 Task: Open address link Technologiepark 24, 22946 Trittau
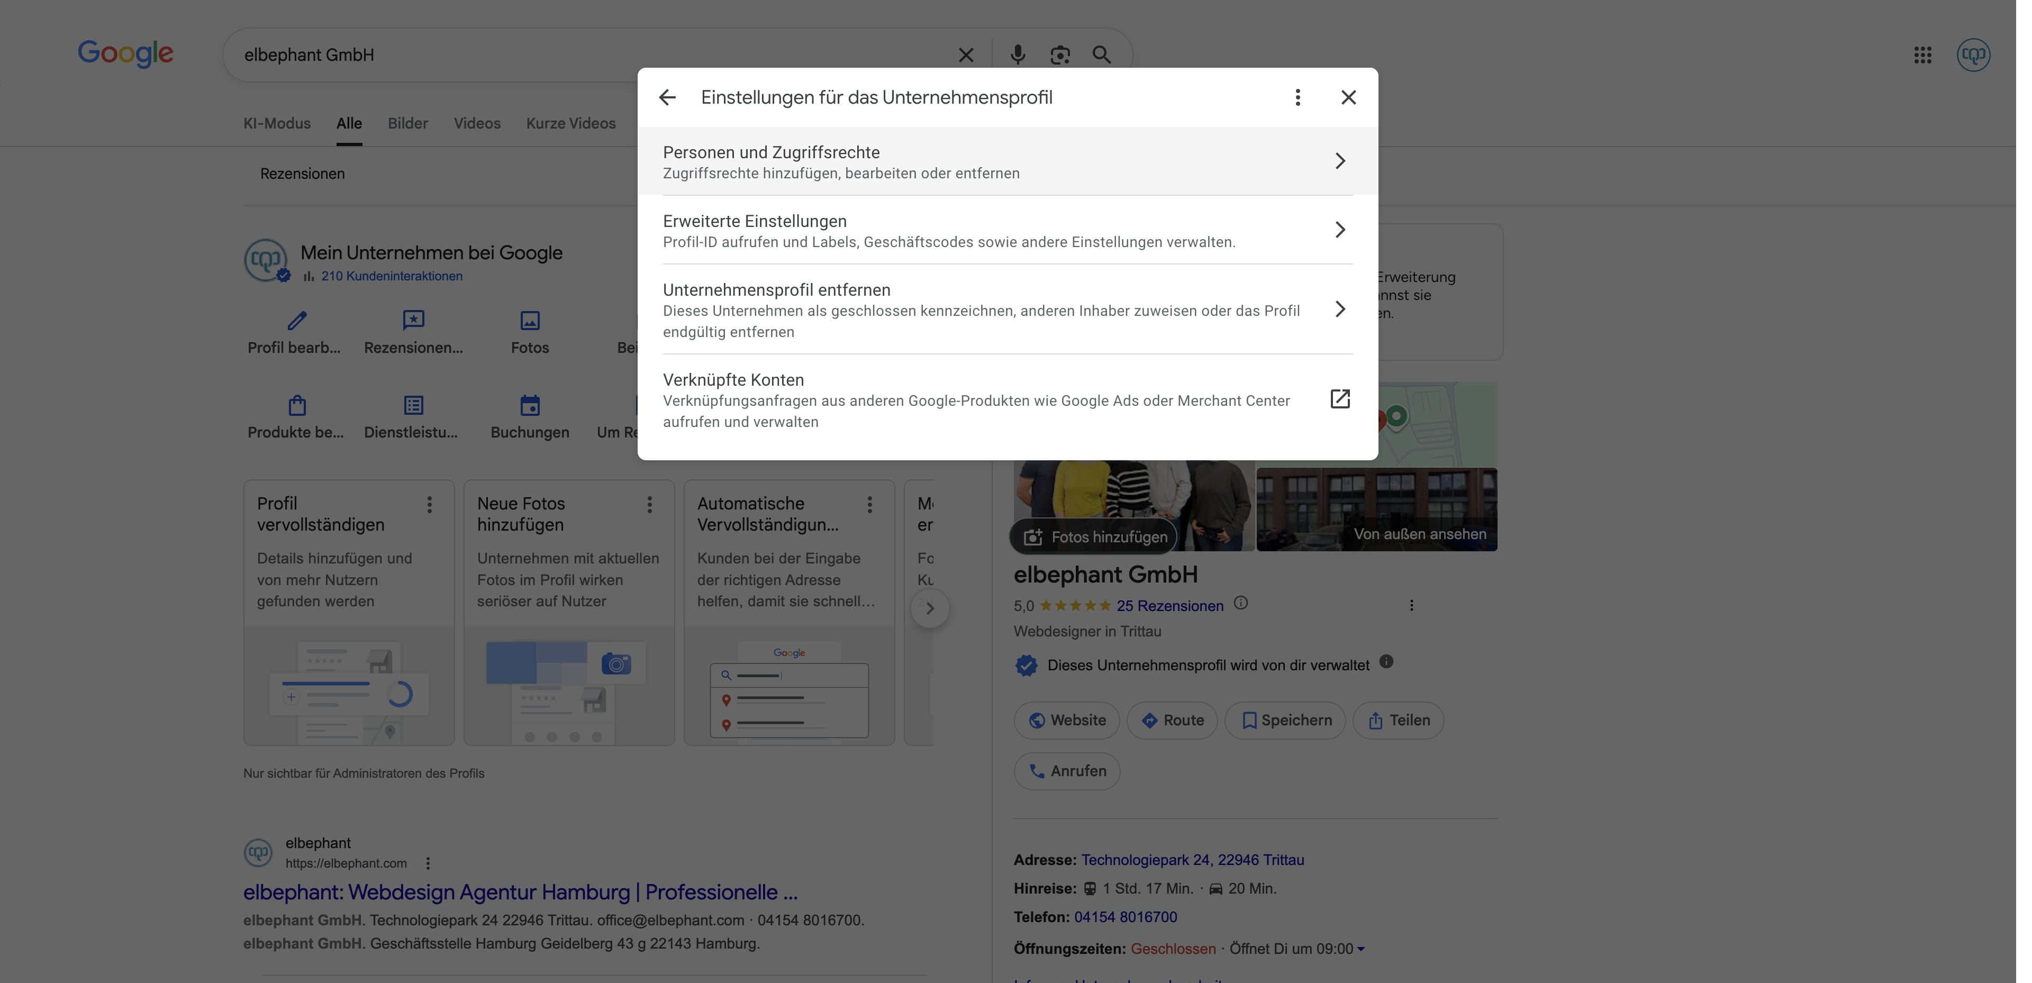(1192, 860)
